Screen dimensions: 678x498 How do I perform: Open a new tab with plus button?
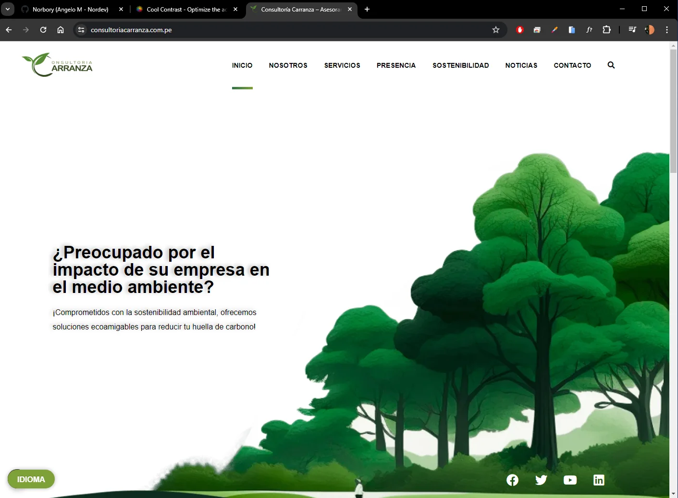(x=367, y=9)
